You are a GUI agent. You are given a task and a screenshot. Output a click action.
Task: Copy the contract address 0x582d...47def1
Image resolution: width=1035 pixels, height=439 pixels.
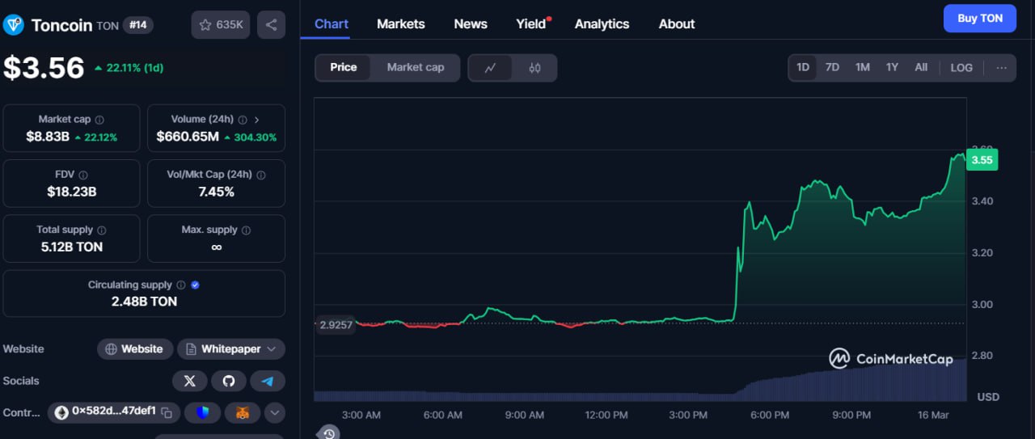point(166,413)
